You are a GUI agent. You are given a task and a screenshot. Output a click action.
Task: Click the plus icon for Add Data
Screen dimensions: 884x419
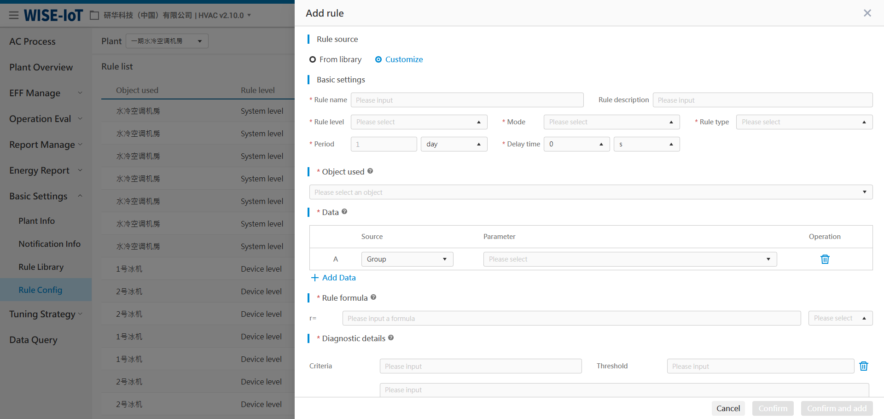coord(315,278)
